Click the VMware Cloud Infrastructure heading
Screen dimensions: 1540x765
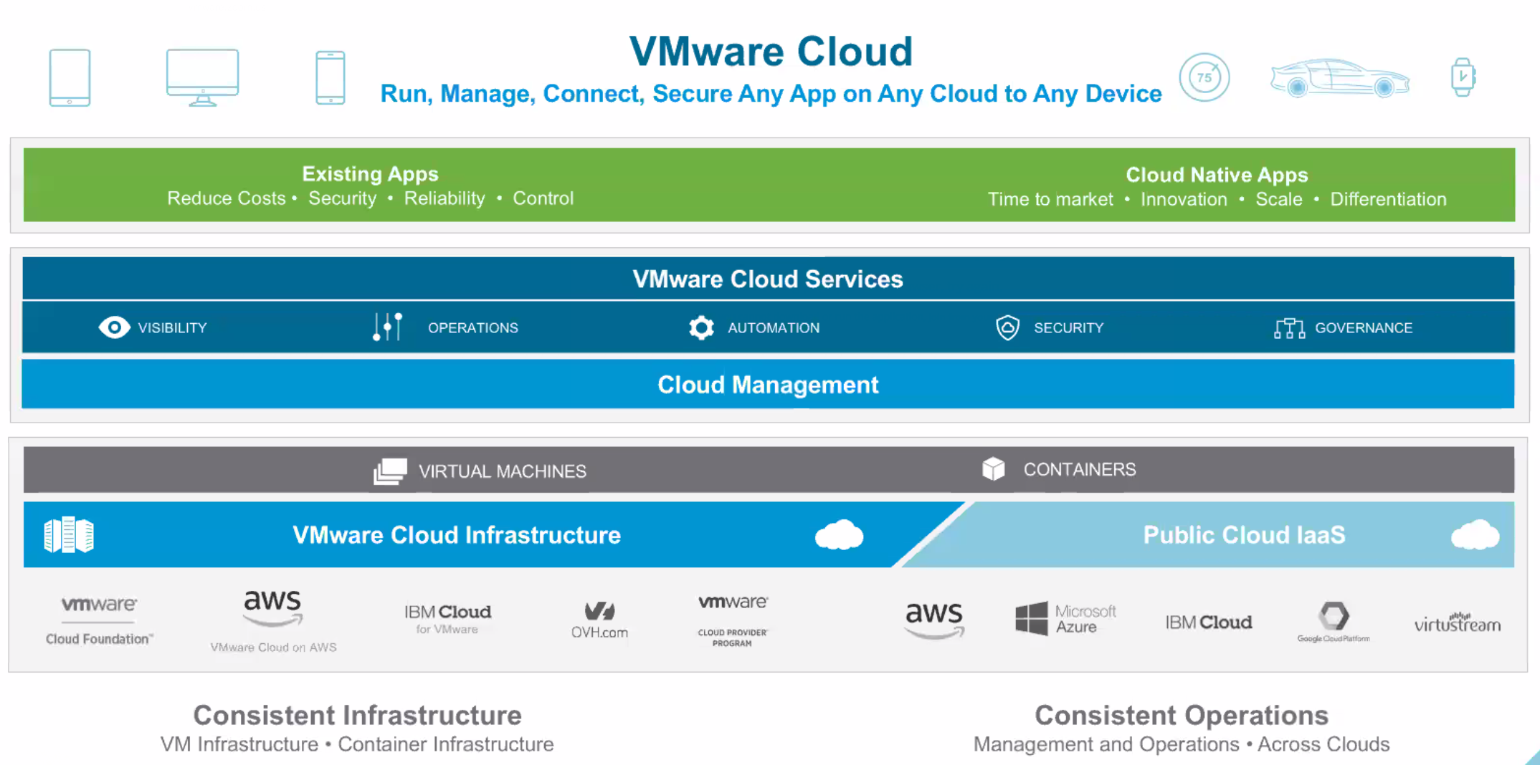click(457, 535)
